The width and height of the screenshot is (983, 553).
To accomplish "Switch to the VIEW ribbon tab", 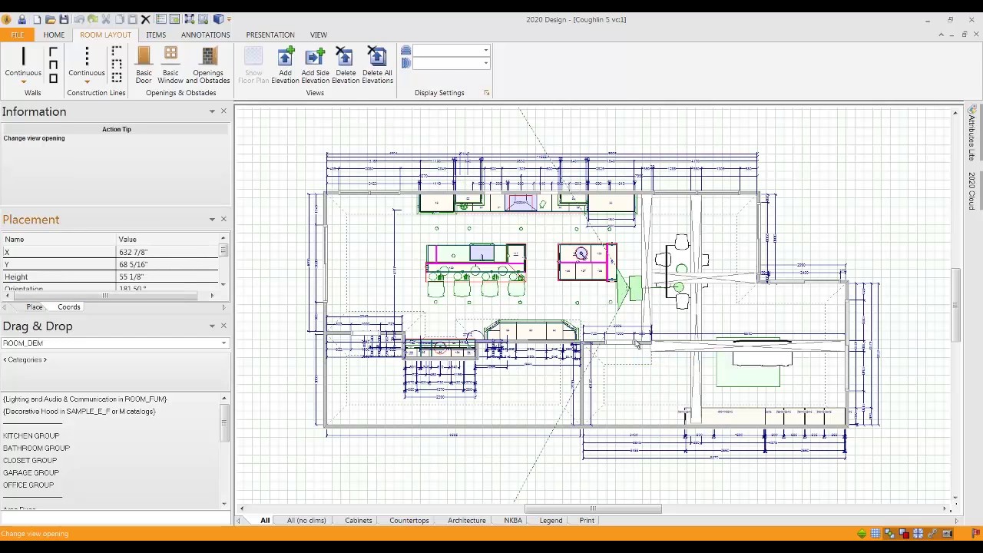I will (319, 35).
